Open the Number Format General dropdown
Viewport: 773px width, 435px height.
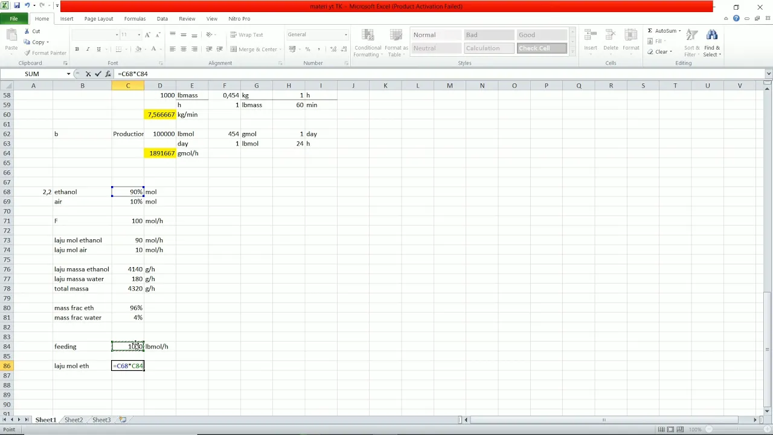[x=345, y=35]
